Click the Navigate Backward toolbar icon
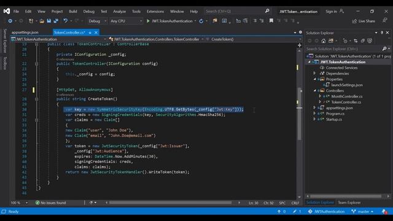Image resolution: width=393 pixels, height=221 pixels. pos(10,21)
